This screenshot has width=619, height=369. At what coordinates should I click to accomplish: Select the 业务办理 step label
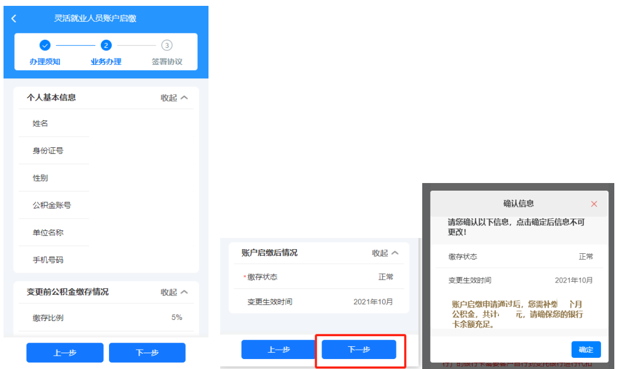click(x=106, y=61)
